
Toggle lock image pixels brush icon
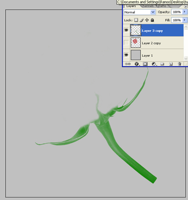point(141,20)
